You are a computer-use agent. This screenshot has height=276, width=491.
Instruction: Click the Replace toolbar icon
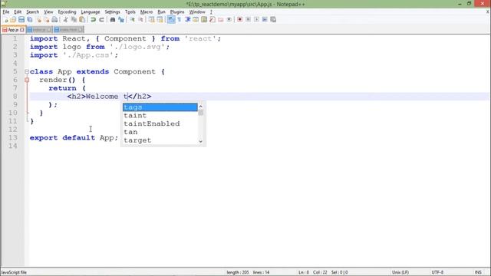pos(121,19)
